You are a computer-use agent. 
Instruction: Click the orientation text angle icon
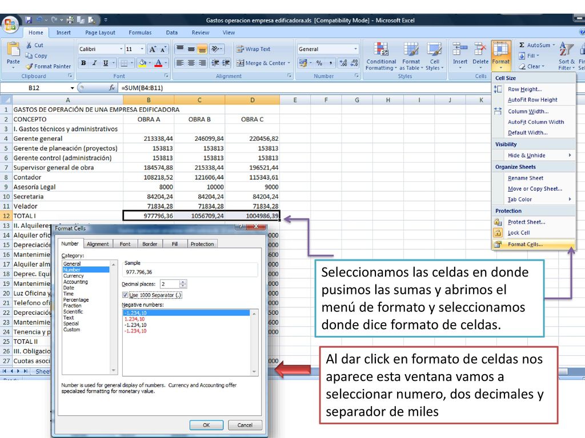215,49
